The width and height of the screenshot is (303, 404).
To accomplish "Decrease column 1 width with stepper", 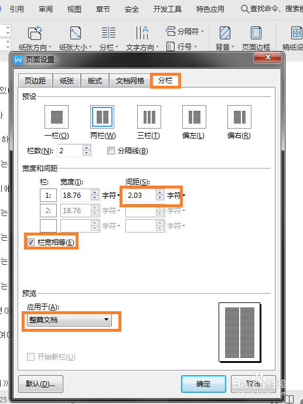I will click(95, 198).
